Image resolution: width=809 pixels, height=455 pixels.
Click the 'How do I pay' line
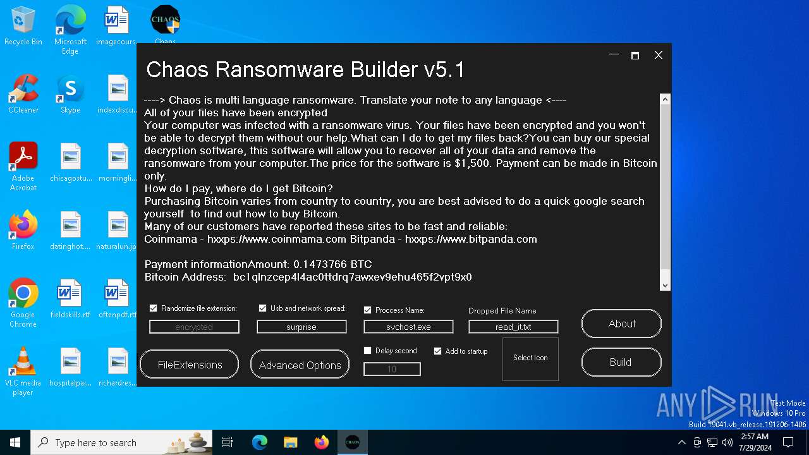tap(238, 188)
